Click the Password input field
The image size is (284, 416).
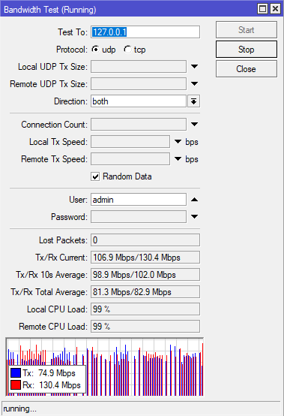tap(139, 217)
